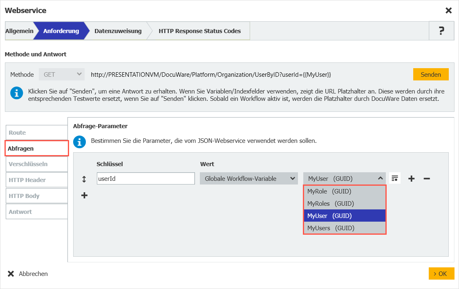Click the reorder arrow handle beside userId
The height and width of the screenshot is (289, 459).
pos(84,179)
